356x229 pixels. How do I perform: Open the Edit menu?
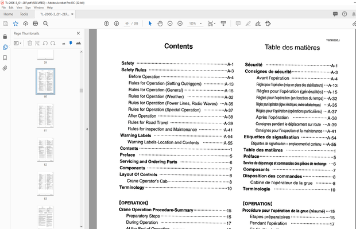[x=11, y=7]
